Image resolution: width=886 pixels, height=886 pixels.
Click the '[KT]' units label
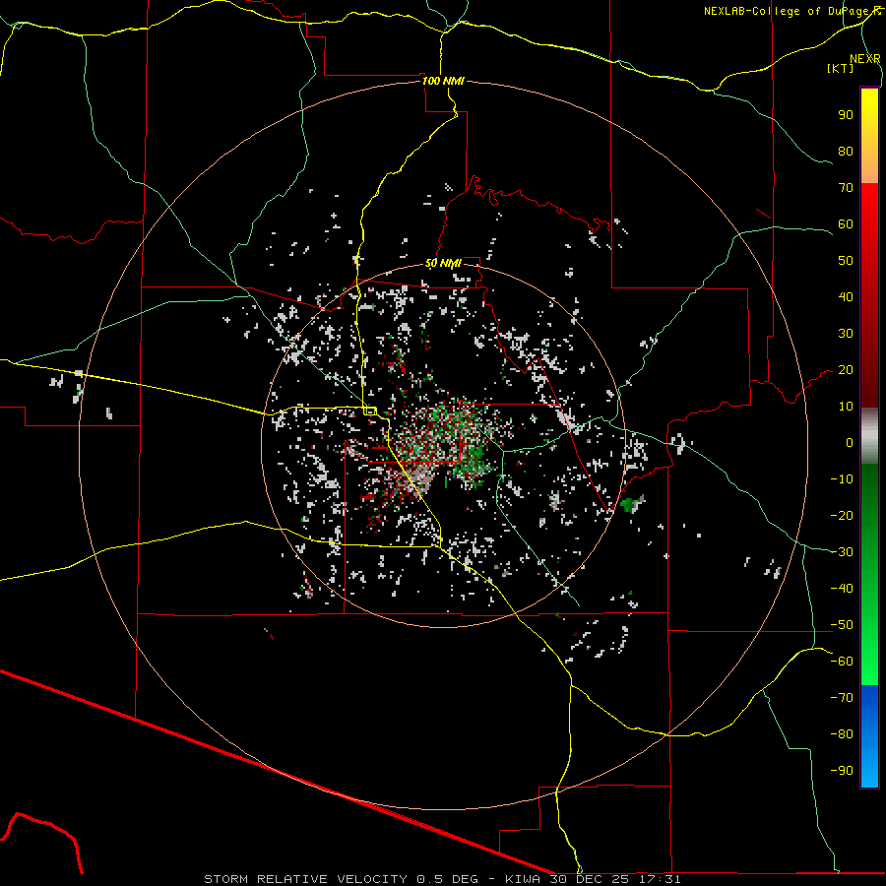[841, 68]
